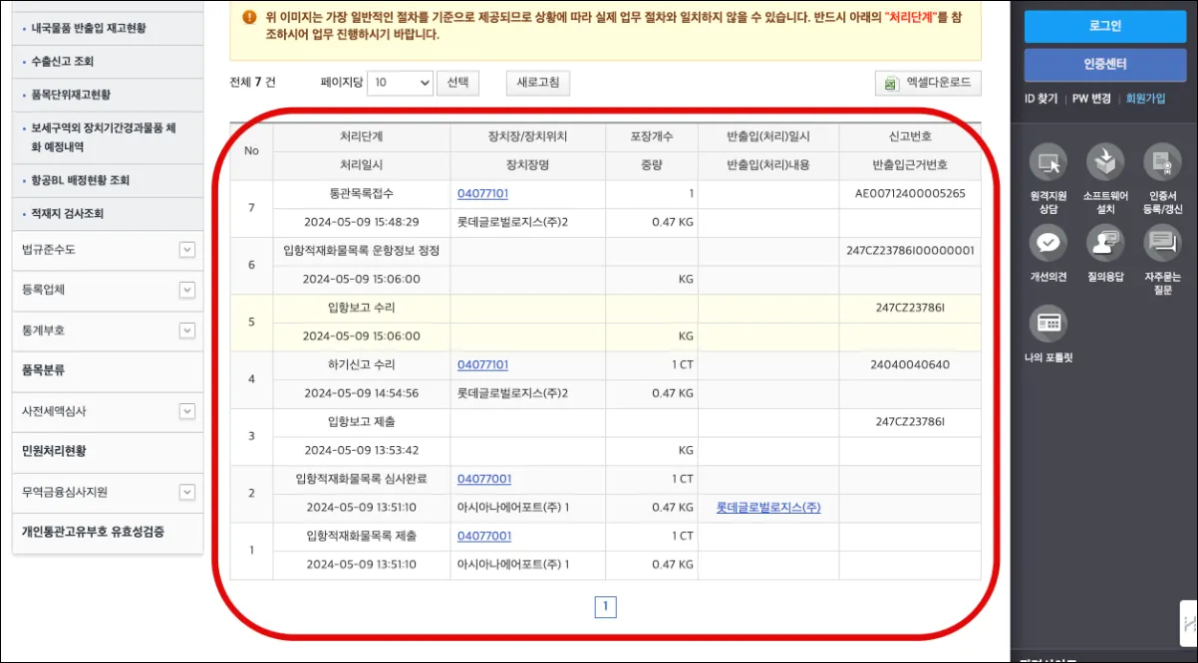The height and width of the screenshot is (663, 1198).
Task: Click ID 찾기 link
Action: [1042, 99]
